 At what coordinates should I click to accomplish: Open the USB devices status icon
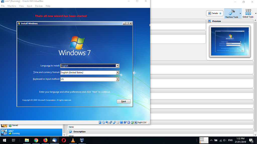click(115, 122)
